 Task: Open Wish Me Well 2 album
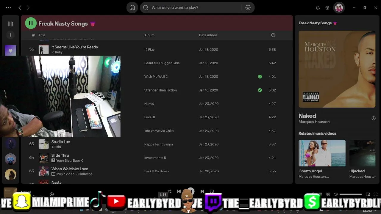pyautogui.click(x=156, y=76)
